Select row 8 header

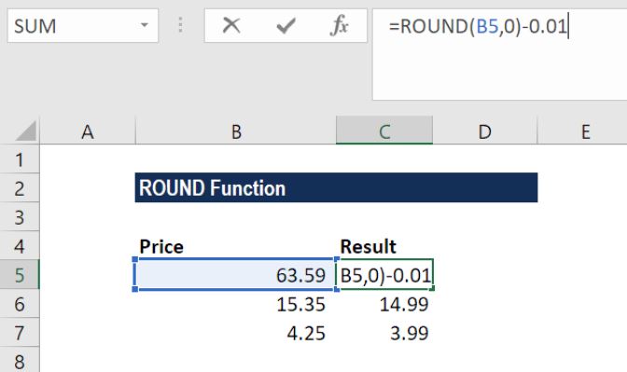[20, 360]
